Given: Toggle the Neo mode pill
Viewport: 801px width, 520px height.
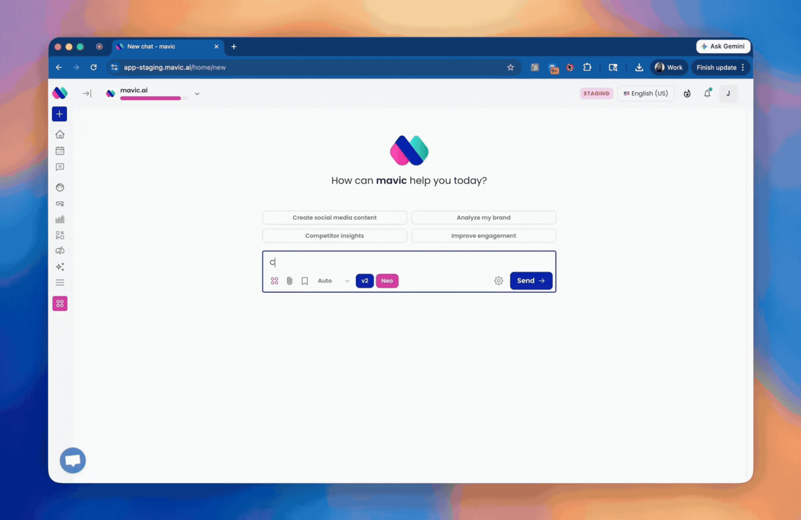Looking at the screenshot, I should tap(387, 281).
